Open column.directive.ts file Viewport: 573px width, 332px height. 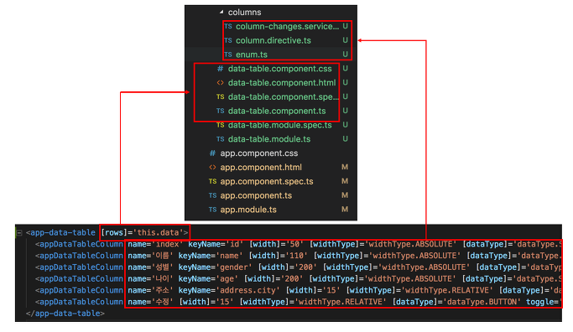273,40
